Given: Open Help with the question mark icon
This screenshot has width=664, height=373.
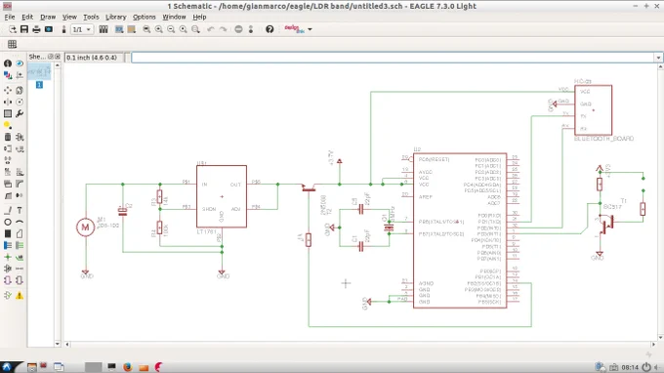Looking at the screenshot, I should click(x=270, y=29).
